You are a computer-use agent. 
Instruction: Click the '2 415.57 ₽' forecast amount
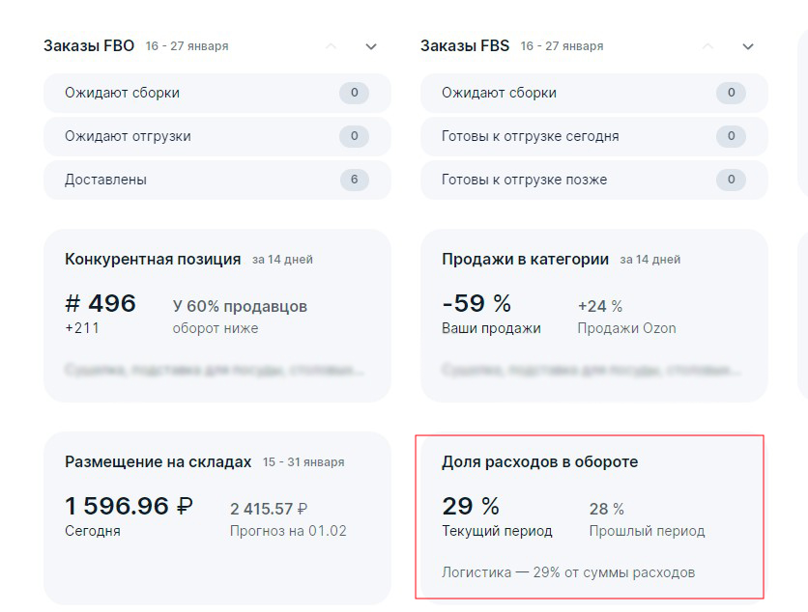[269, 509]
